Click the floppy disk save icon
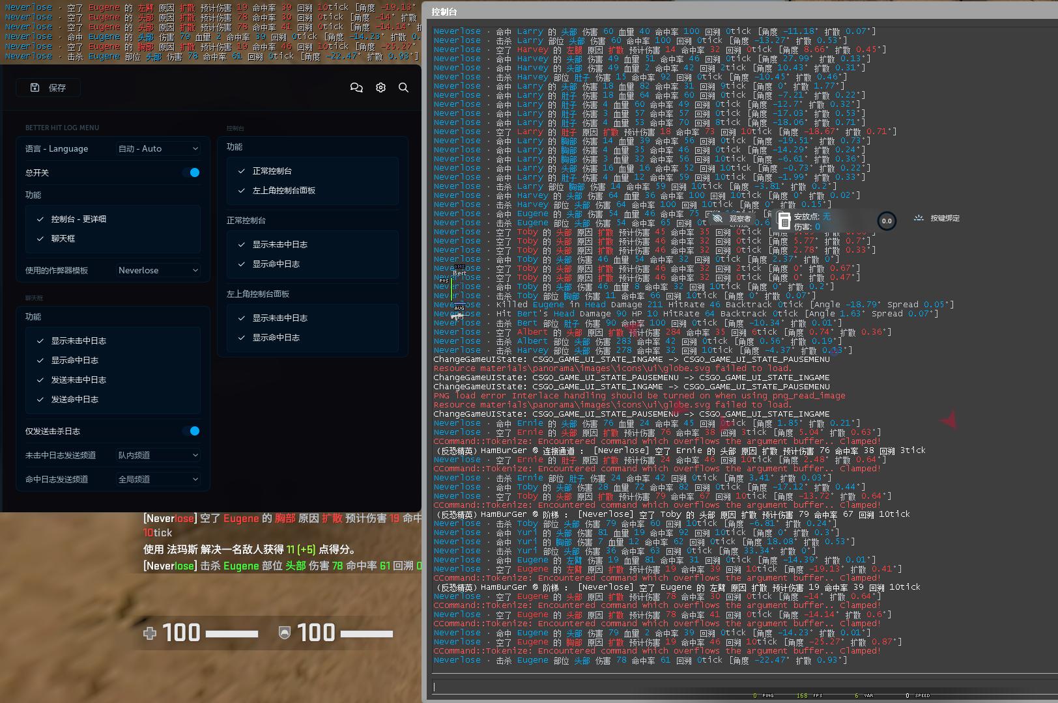1058x703 pixels. pos(35,87)
